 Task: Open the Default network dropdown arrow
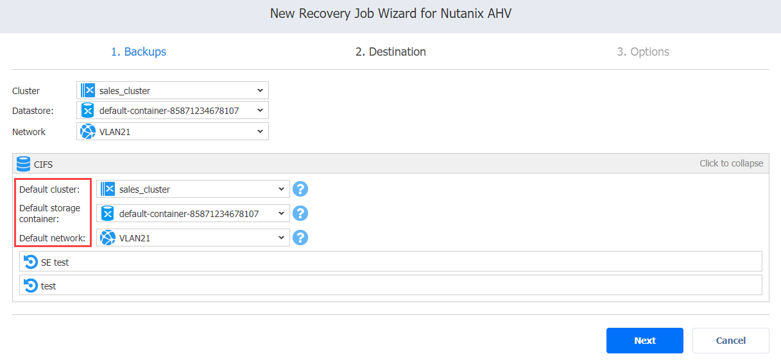pos(281,238)
